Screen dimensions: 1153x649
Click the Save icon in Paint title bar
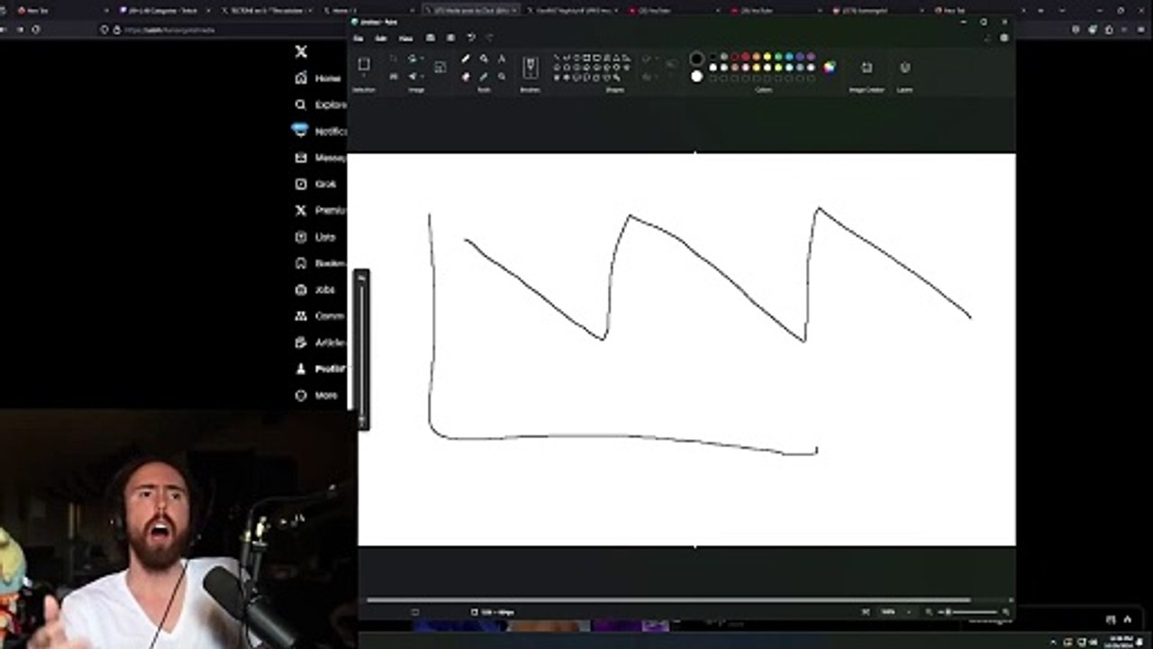click(x=431, y=38)
